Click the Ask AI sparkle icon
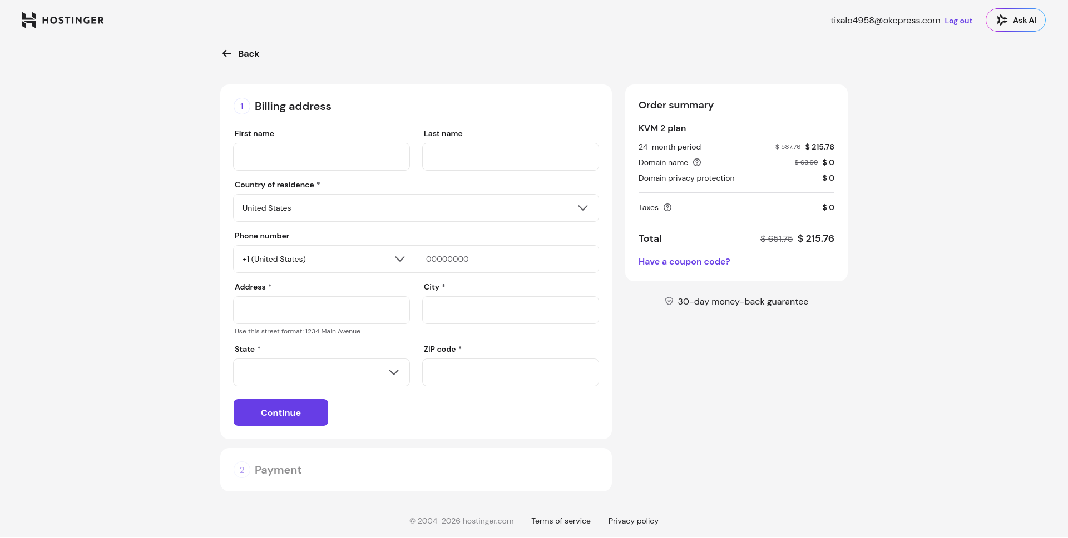Viewport: 1068px width, 538px height. pos(1002,20)
